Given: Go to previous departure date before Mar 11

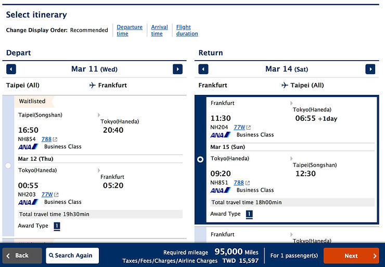Looking at the screenshot, I should click(11, 69).
